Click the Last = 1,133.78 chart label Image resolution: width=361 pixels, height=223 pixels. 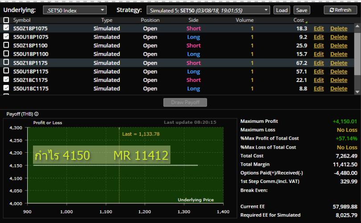(x=141, y=134)
